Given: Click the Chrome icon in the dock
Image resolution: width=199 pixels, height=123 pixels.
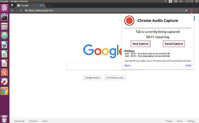Looking at the screenshot, I should 4,91.
